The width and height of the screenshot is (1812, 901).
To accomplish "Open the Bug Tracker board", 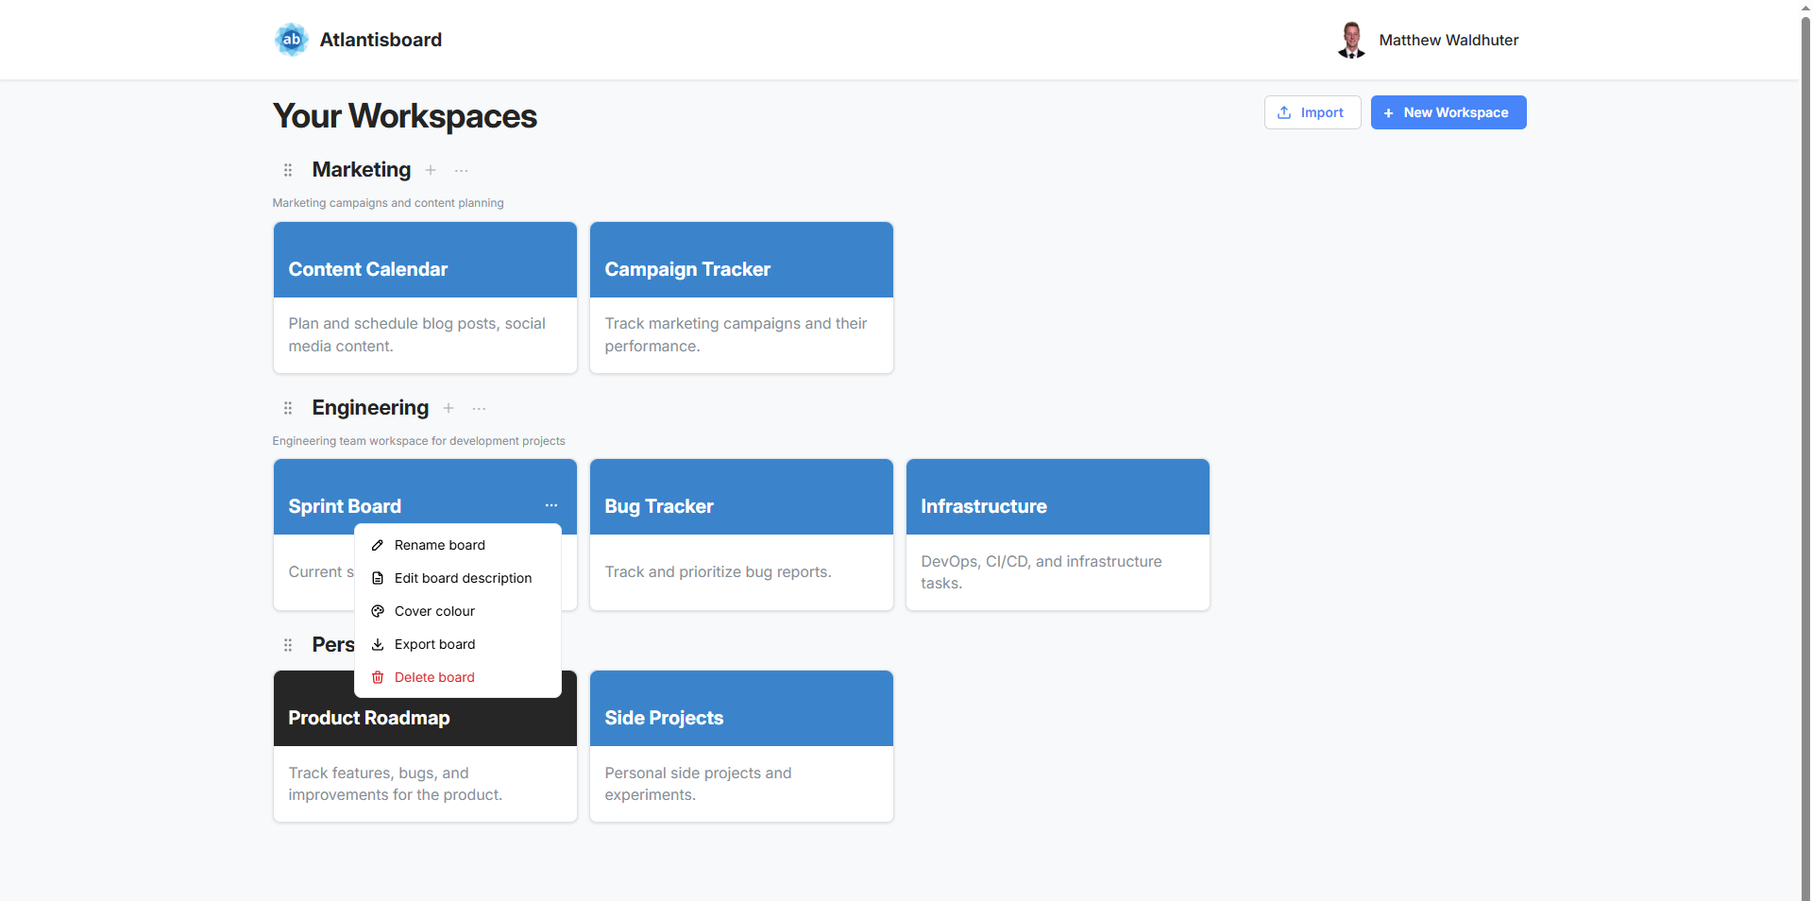I will [741, 535].
